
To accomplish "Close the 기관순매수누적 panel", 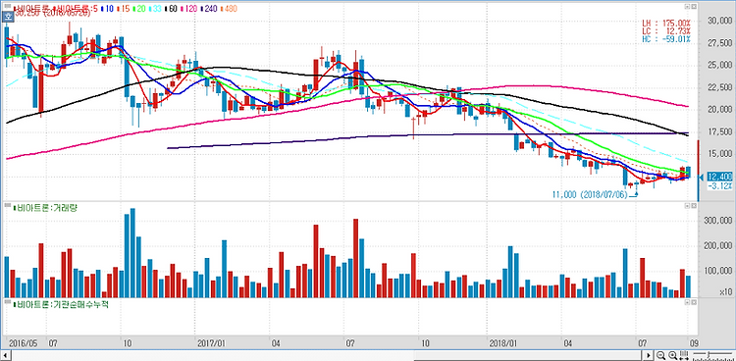I will click(693, 303).
